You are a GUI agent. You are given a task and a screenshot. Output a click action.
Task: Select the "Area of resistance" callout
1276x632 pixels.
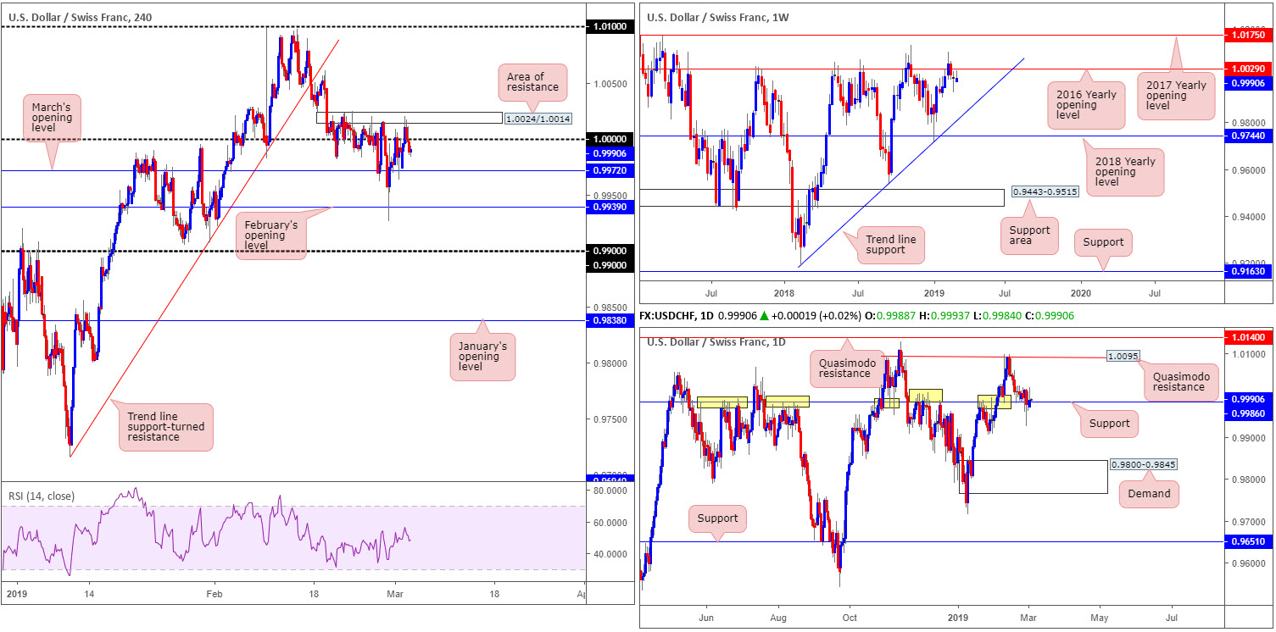click(x=532, y=81)
